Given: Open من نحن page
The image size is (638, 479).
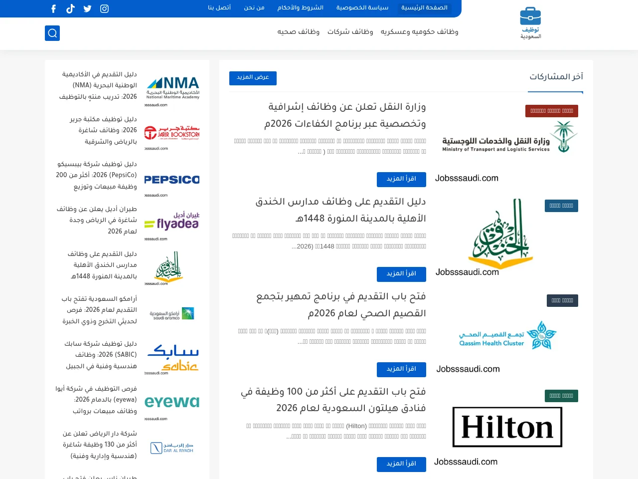Looking at the screenshot, I should [x=254, y=8].
